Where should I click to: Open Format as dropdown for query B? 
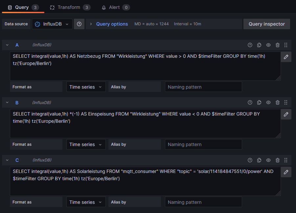pos(86,144)
